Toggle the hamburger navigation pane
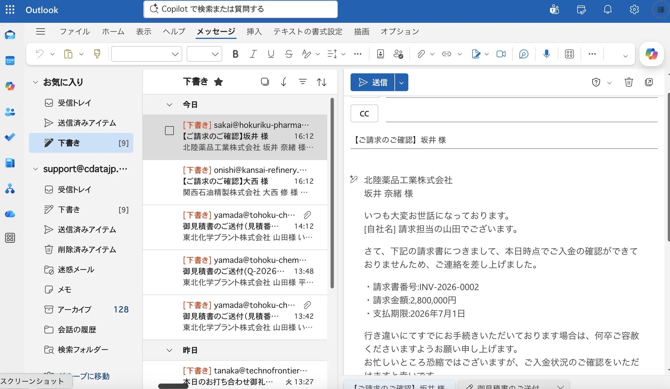670x389 pixels. tap(41, 31)
